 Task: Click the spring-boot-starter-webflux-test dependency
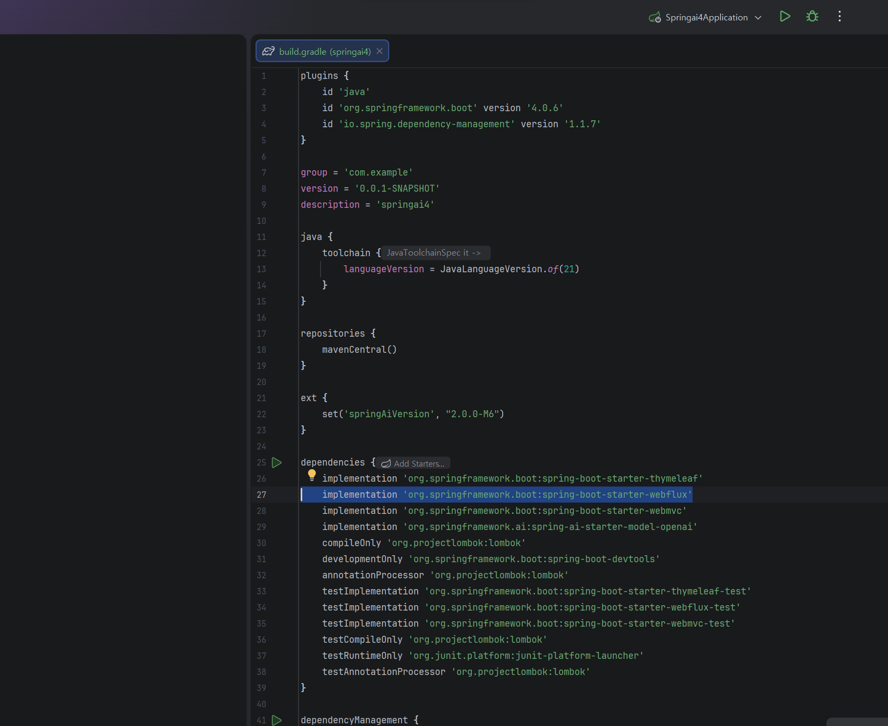(531, 607)
